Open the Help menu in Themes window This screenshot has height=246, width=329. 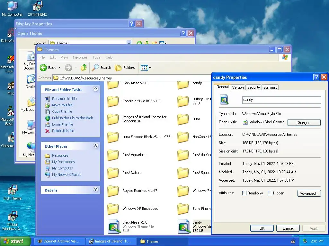[109, 57]
